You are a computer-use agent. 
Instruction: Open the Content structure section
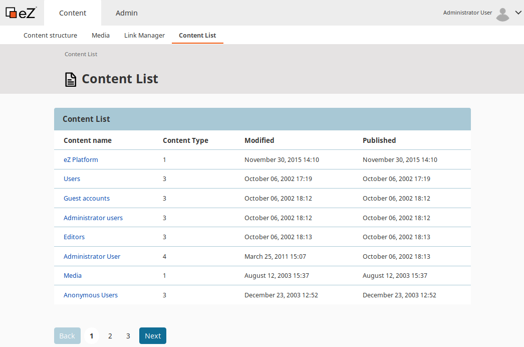(50, 35)
